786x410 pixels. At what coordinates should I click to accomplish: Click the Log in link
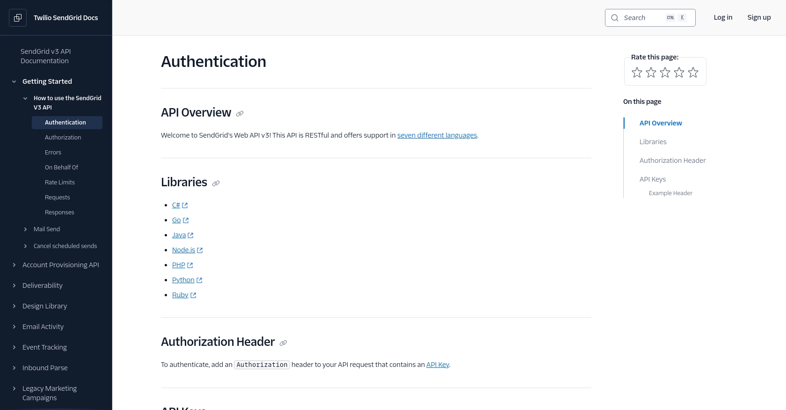click(723, 17)
